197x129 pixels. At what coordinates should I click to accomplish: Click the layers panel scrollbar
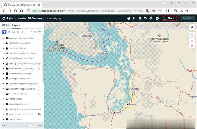43,59
